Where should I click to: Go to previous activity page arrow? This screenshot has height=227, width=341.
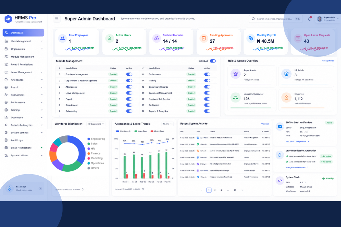[x=202, y=190]
